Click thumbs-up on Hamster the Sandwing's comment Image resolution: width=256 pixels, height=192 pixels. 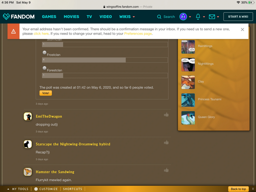pos(166,170)
